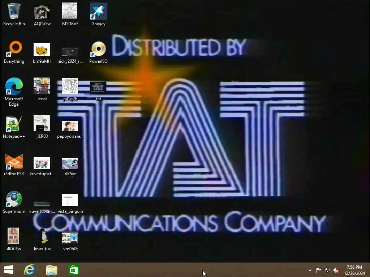
Task: Open File Explorer from the taskbar
Action: point(51,270)
